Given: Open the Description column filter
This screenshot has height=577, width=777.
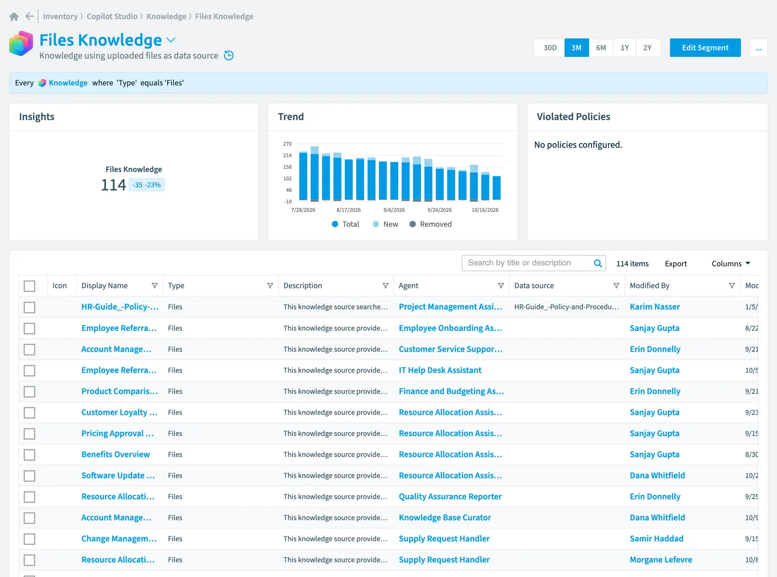Looking at the screenshot, I should (x=386, y=286).
